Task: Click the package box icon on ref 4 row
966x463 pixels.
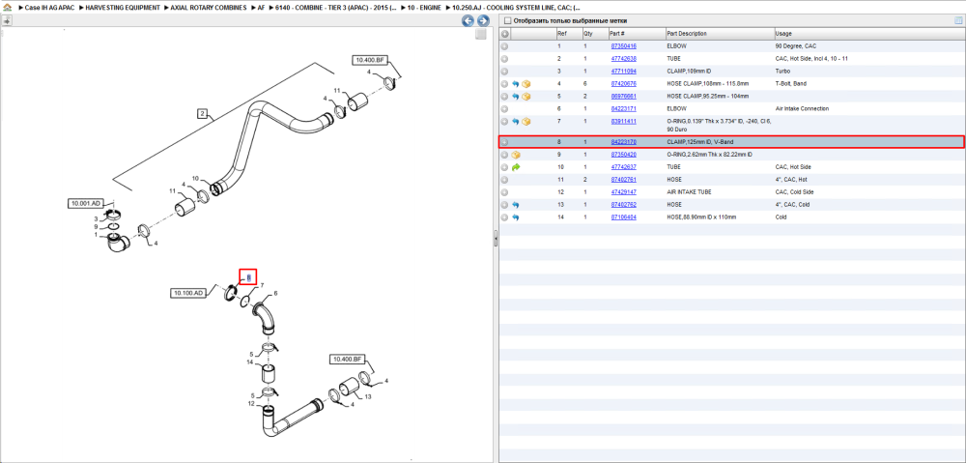Action: point(526,83)
